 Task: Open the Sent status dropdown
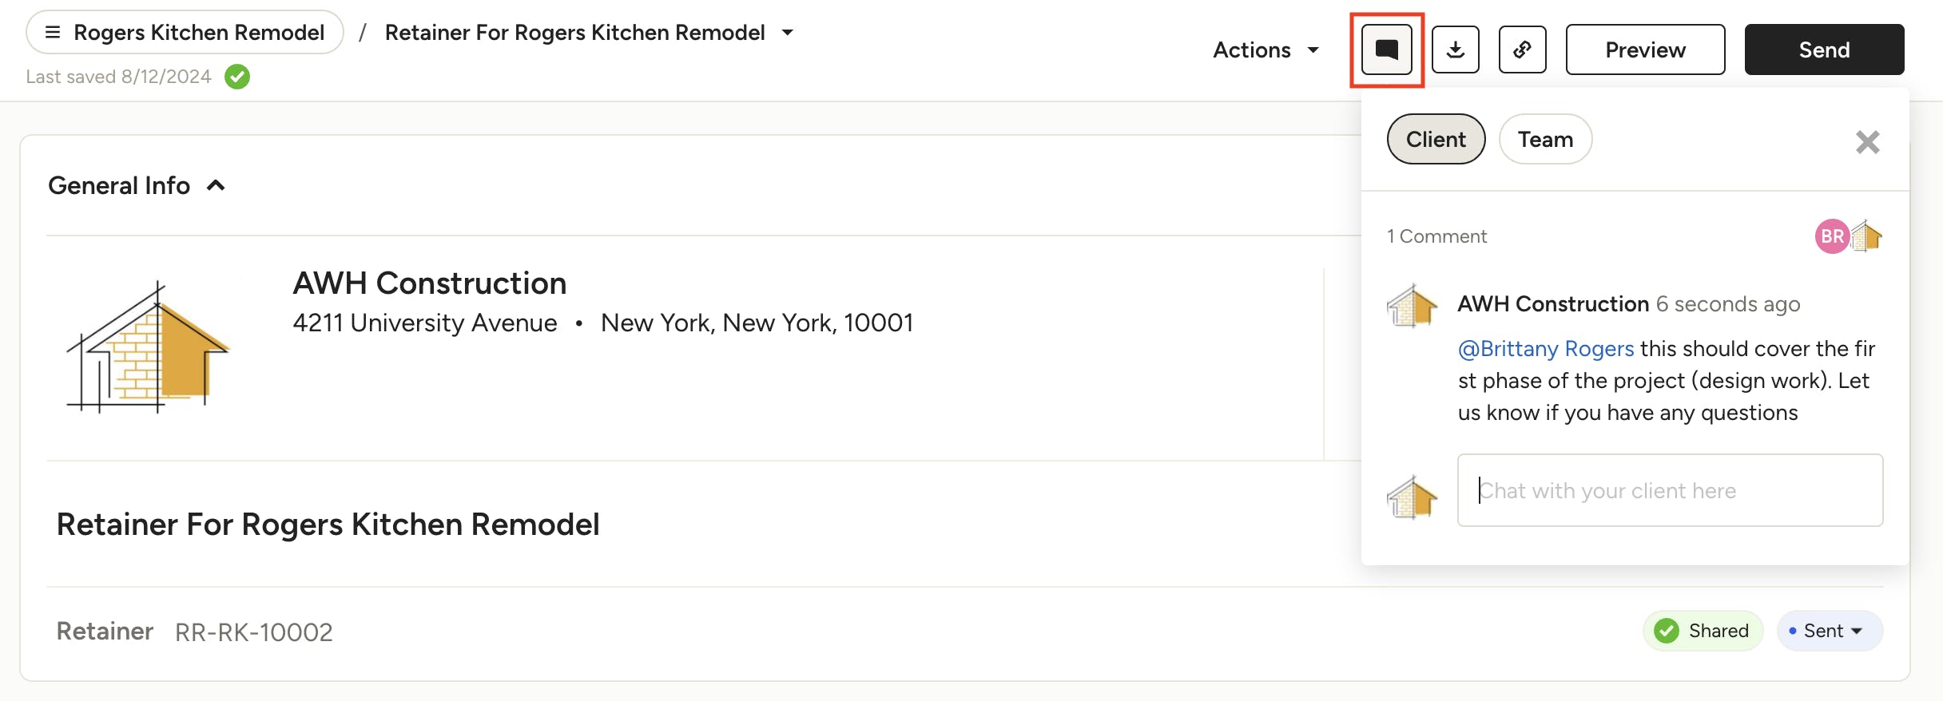[1830, 631]
